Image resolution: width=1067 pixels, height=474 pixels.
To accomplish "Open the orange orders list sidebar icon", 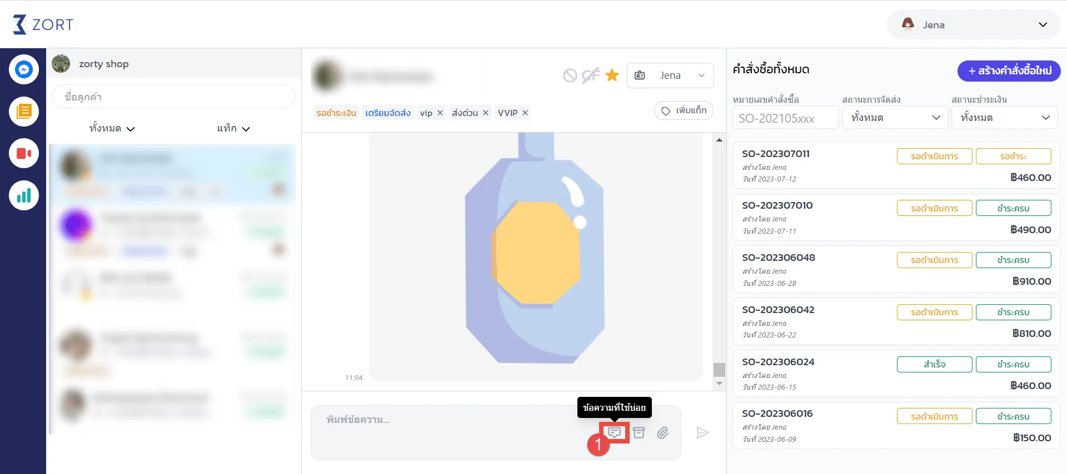I will (24, 112).
